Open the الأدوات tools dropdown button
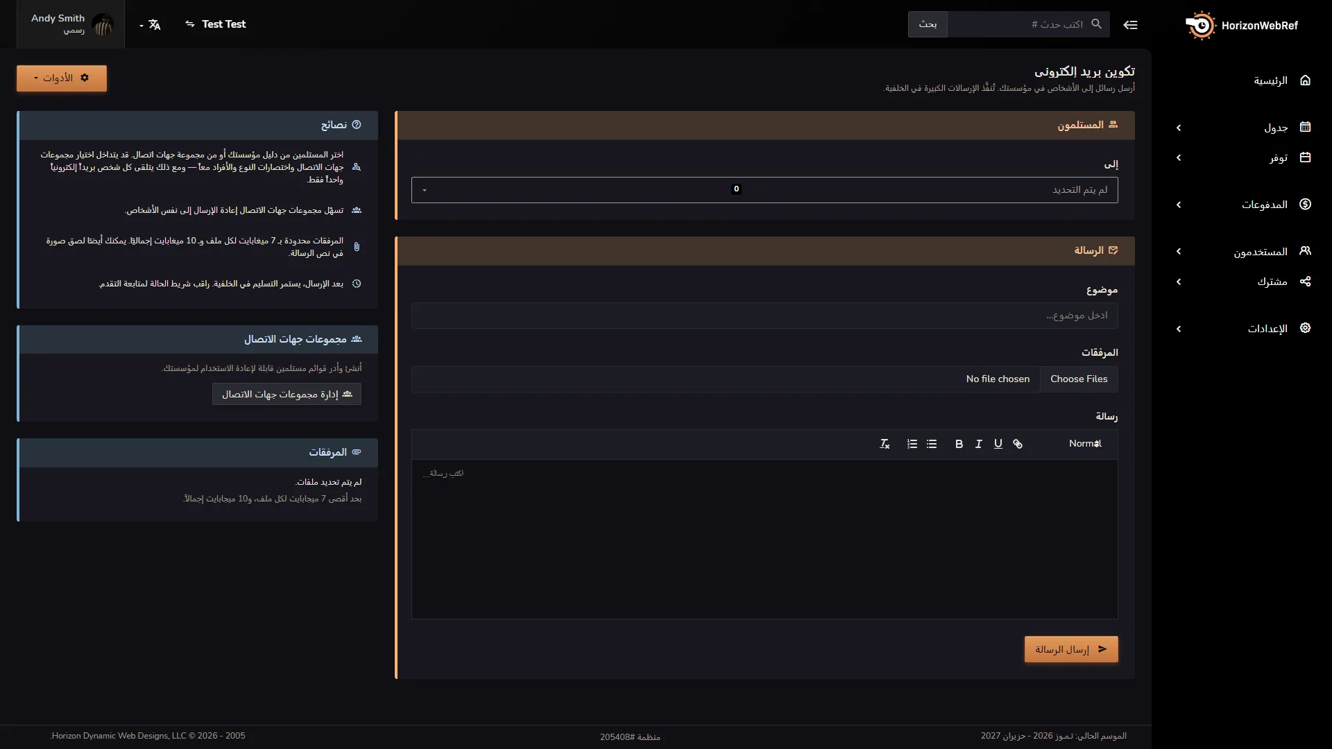 [x=62, y=78]
